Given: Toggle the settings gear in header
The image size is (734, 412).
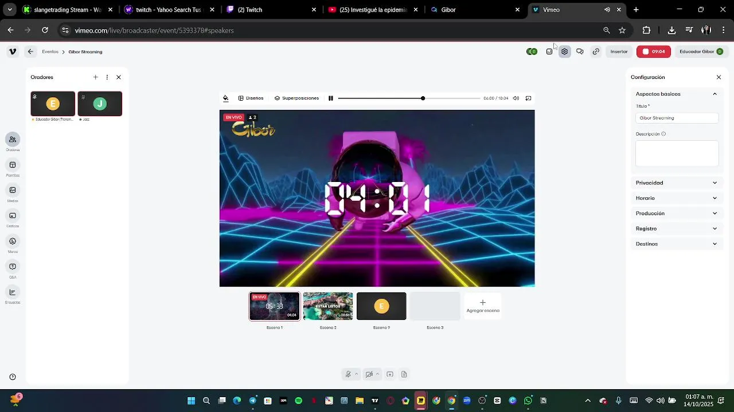Looking at the screenshot, I should point(565,51).
